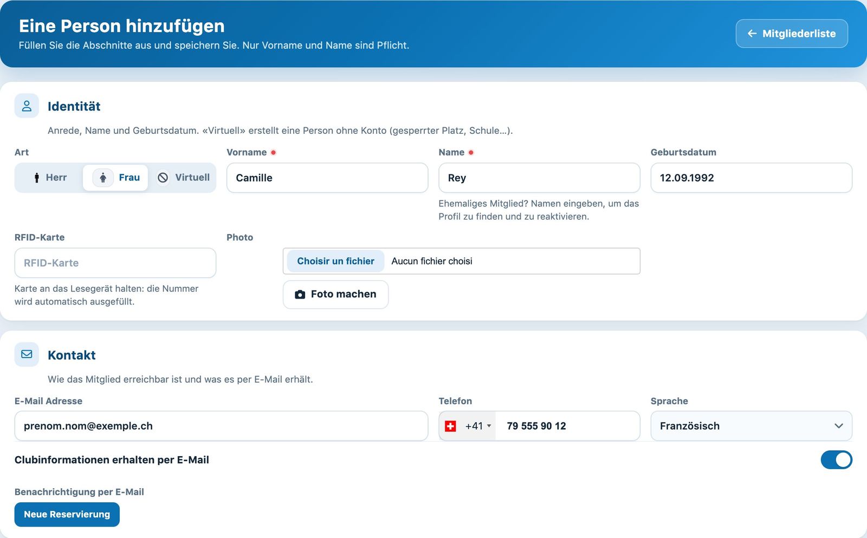
Task: Focus the RFID-Karte input field
Action: 115,263
